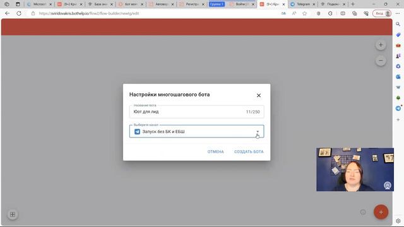Open a new browser tab
404x227 pixels.
coord(353,4)
